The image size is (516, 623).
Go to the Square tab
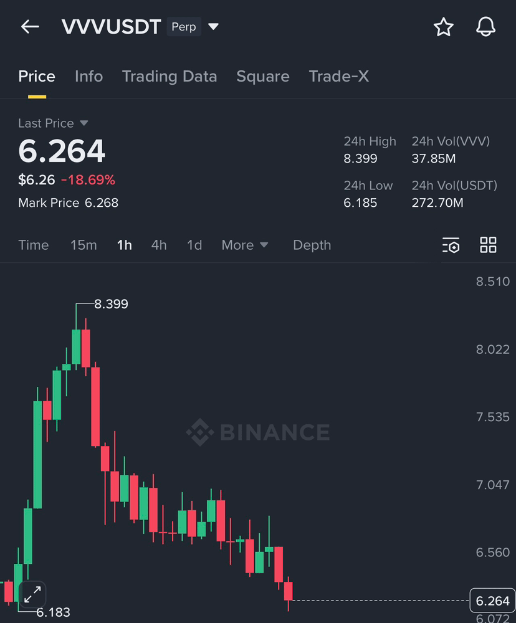[263, 76]
